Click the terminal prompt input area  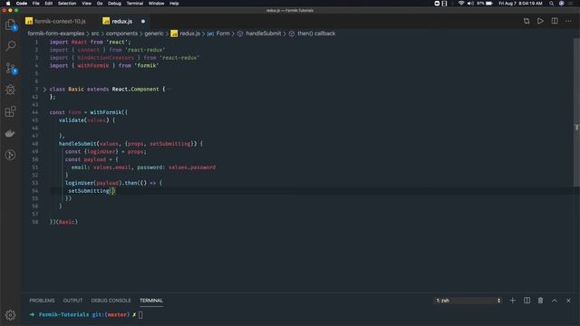[x=140, y=314]
